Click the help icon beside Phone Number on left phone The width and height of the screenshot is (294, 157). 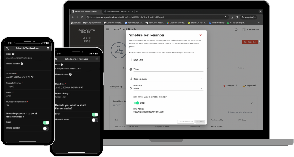point(22,64)
